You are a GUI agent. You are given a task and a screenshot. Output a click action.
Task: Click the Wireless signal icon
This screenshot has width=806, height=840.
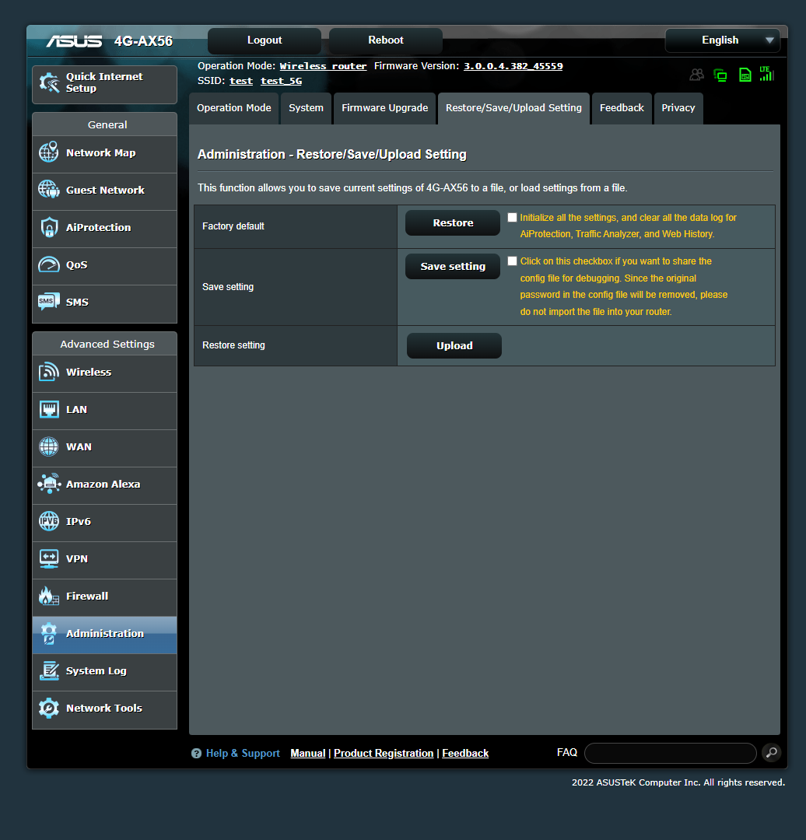49,372
